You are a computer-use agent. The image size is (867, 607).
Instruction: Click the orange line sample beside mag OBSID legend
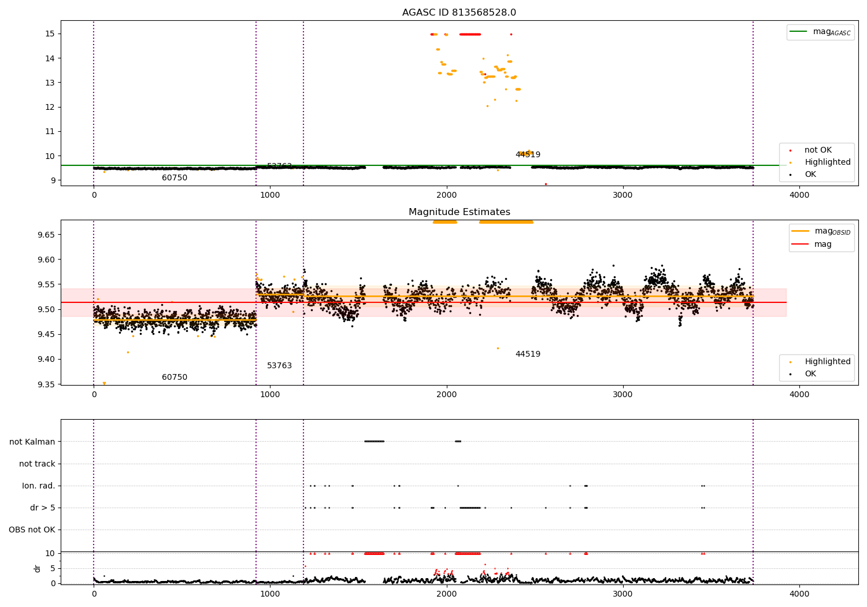pos(800,231)
